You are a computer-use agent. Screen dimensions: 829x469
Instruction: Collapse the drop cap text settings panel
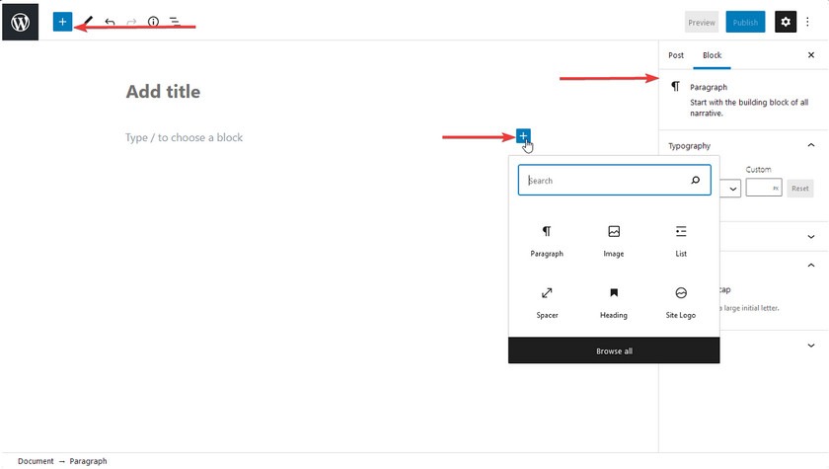coord(811,265)
